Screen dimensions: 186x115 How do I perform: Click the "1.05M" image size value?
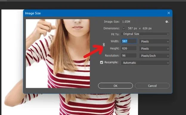pyautogui.click(x=126, y=22)
